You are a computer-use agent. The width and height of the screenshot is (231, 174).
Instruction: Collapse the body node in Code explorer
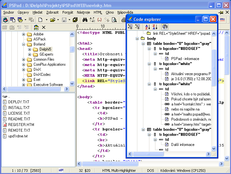(137, 39)
